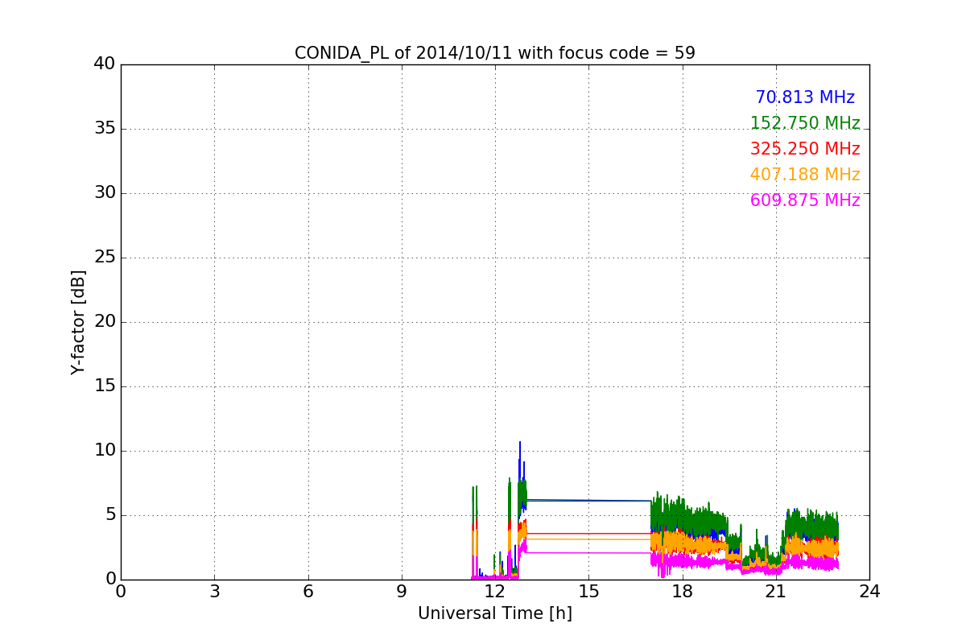Select the 325.250 MHz legend label
966x644 pixels.
(805, 149)
